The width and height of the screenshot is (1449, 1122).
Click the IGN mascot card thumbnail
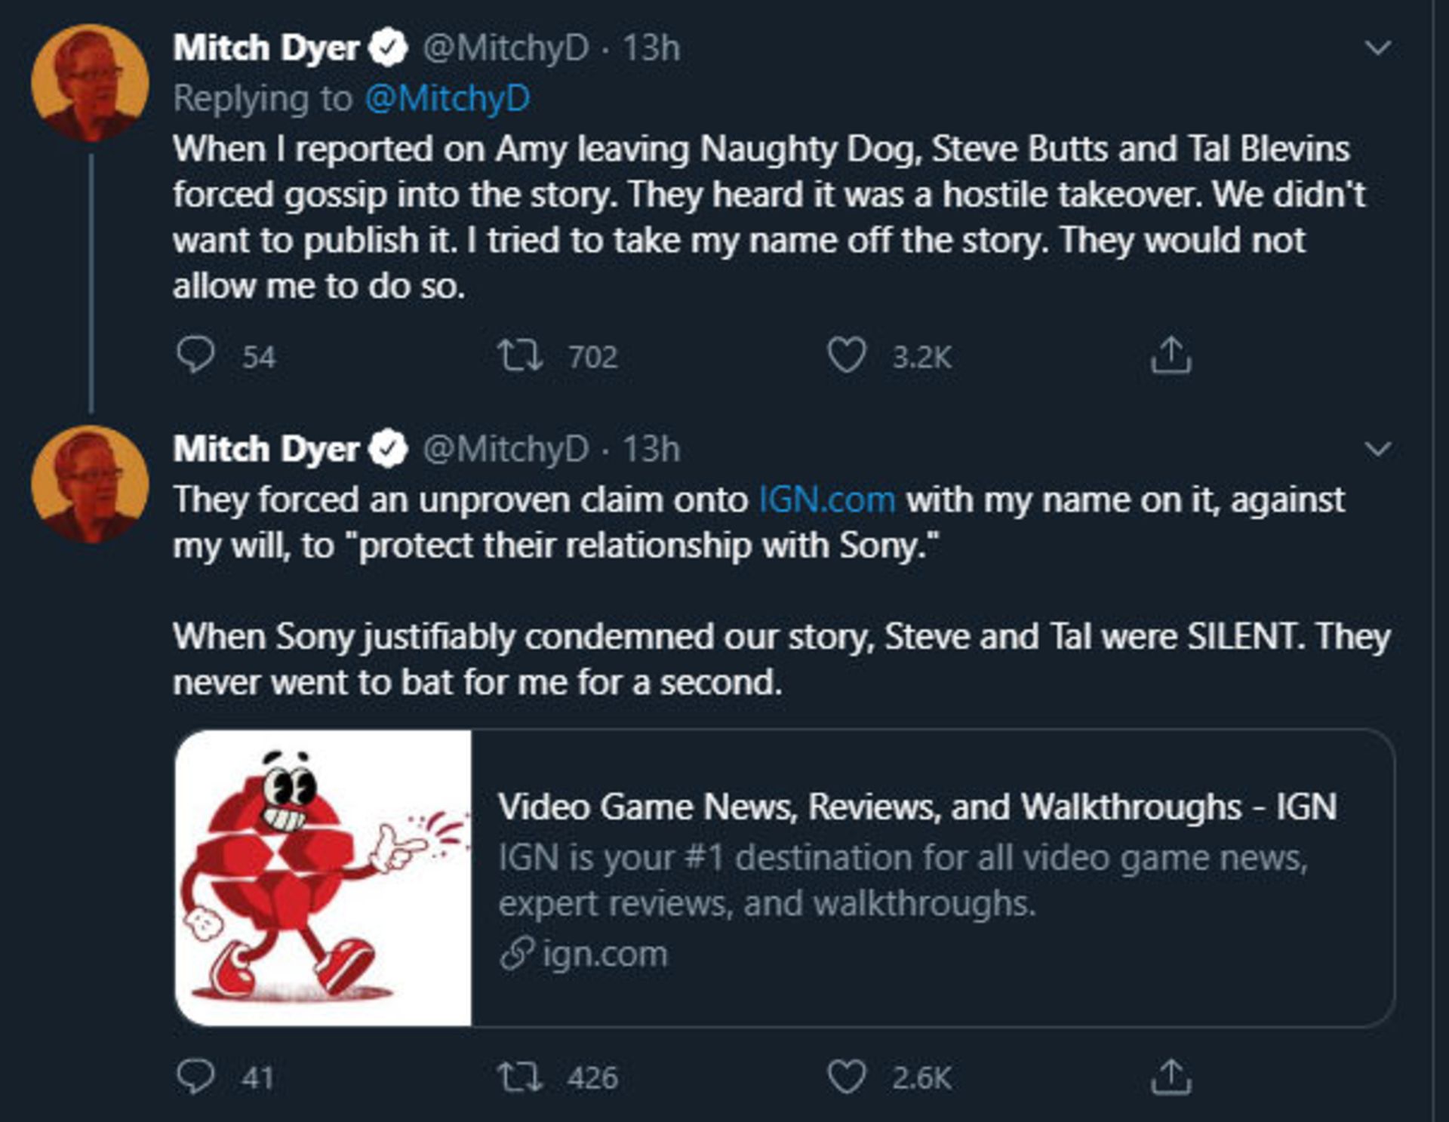tap(323, 878)
